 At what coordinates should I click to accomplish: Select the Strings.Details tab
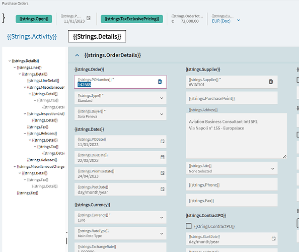[x=97, y=36]
